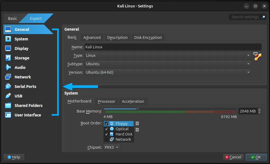Switch to the Processor tab
Screen dimensions: 270x164
point(106,101)
